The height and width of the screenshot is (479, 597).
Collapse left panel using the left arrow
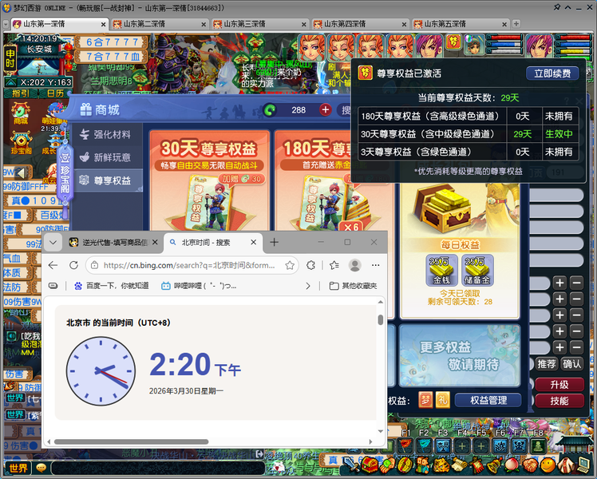pos(21,173)
